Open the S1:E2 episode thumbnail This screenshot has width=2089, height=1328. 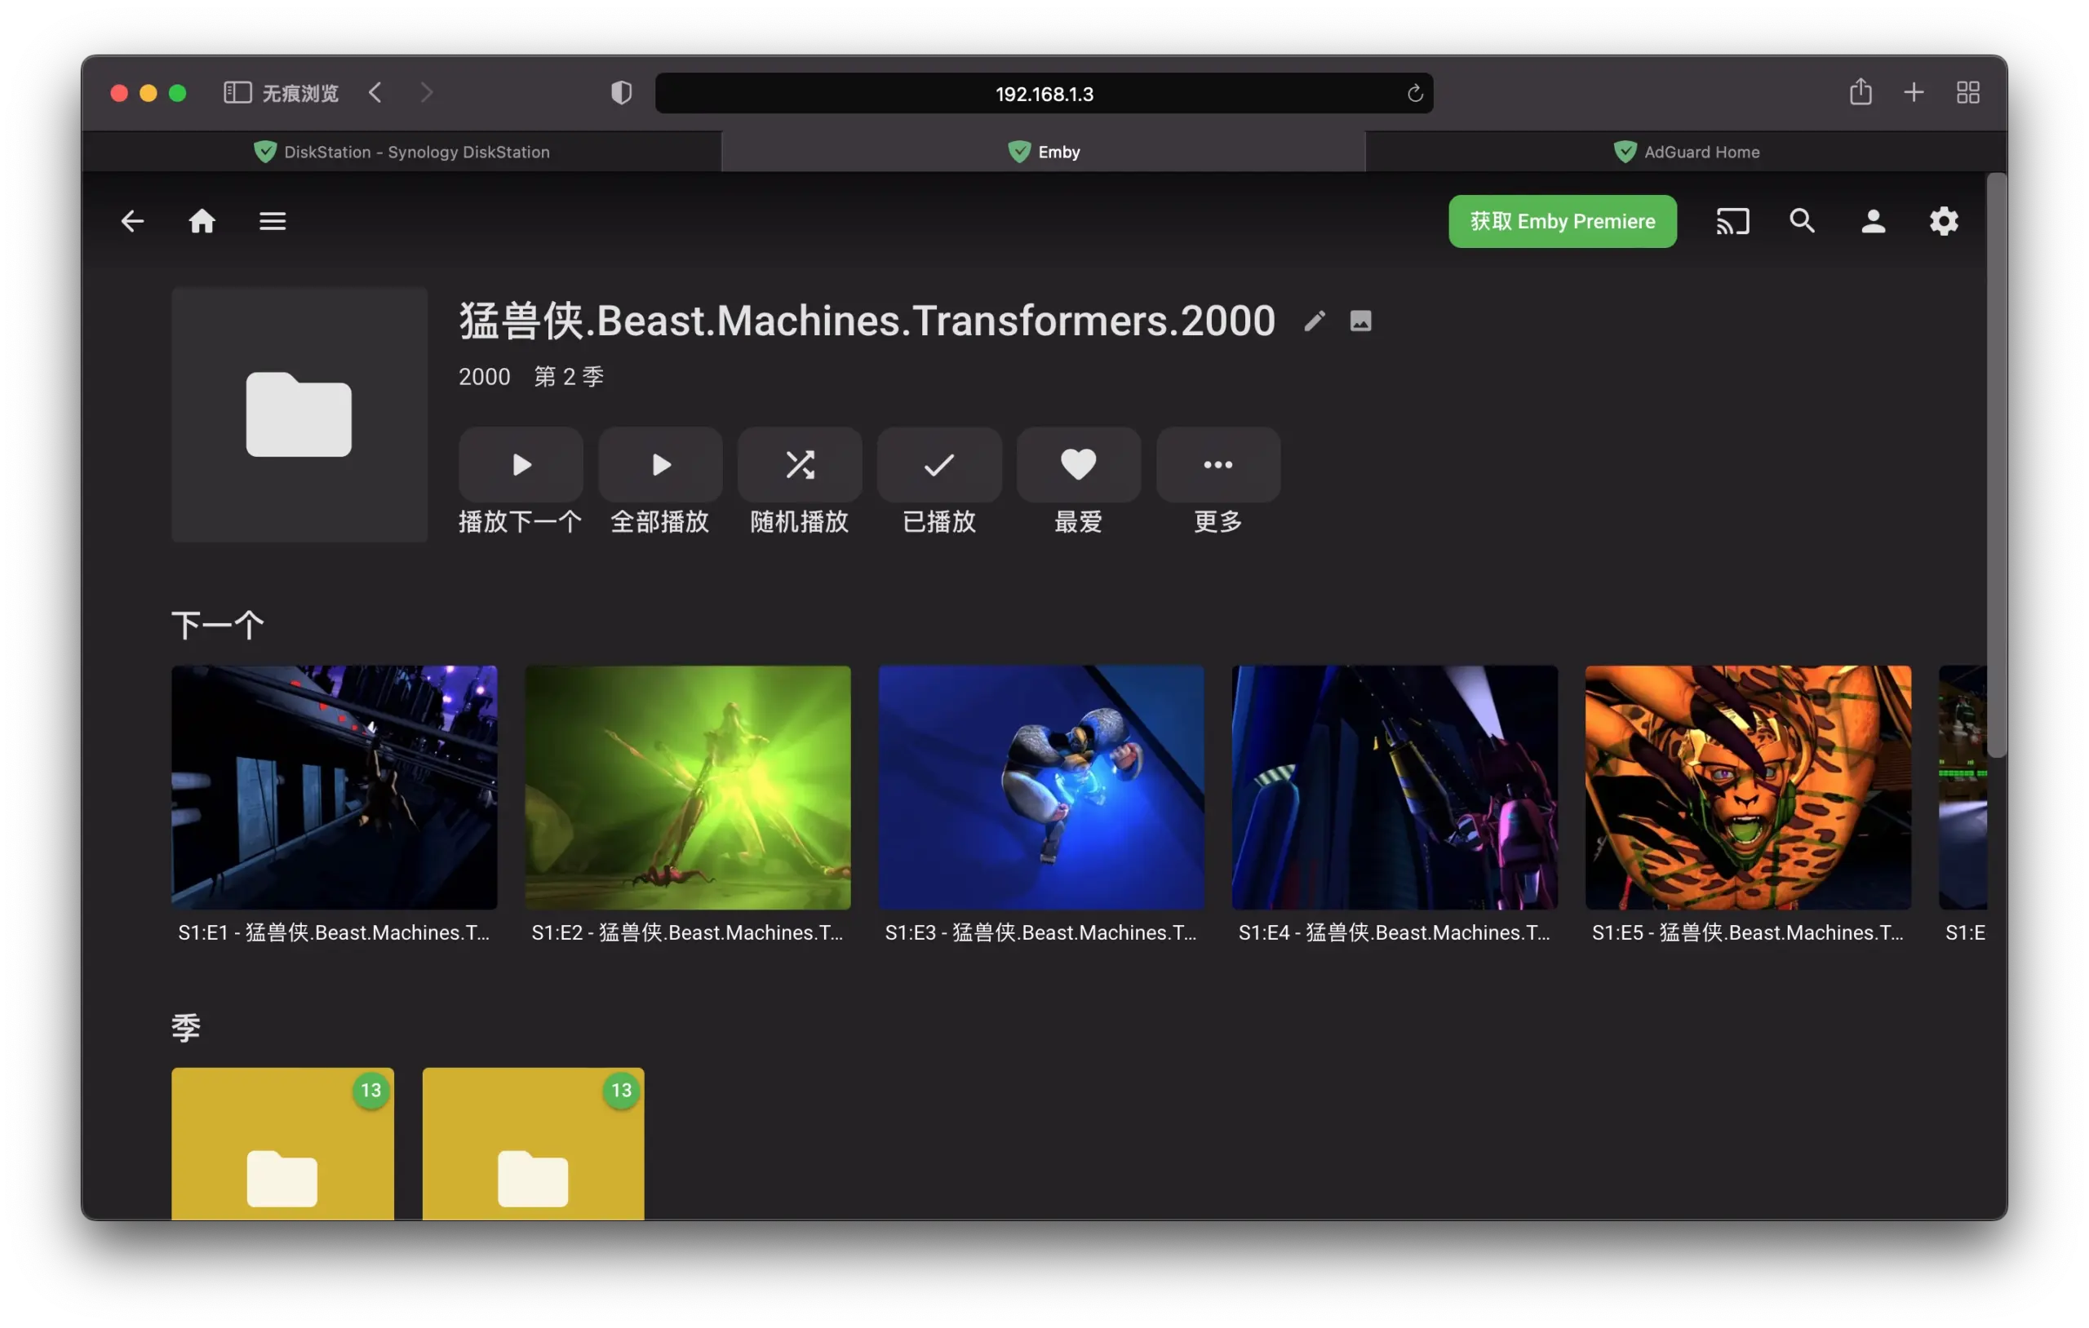click(688, 788)
